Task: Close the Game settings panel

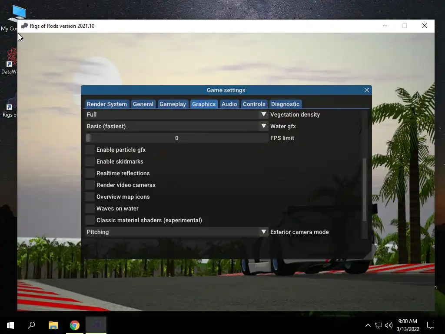Action: 367,90
